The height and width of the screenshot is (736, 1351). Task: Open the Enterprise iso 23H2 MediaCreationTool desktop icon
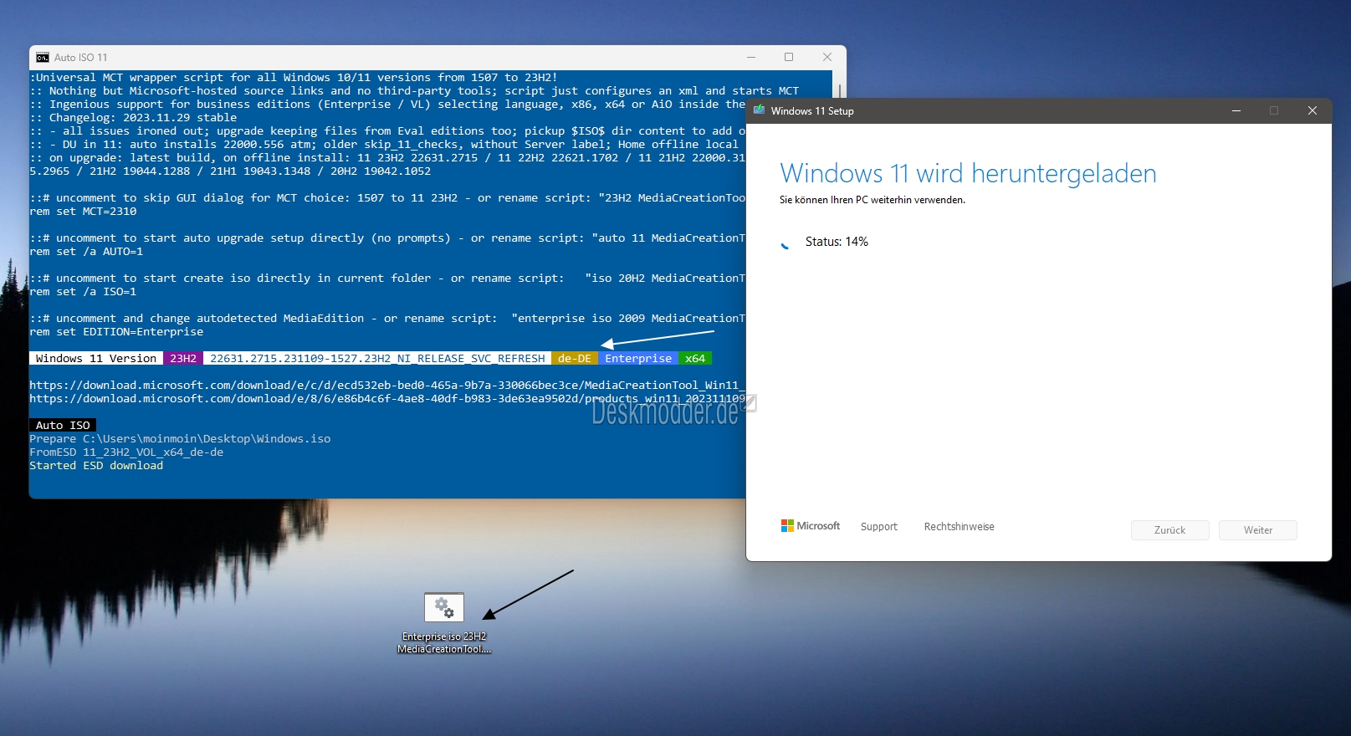coord(444,623)
